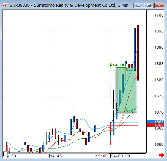Image resolution: width=167 pixels, height=161 pixels.
Task: Click the 15:00 time axis marker
Action: point(101,156)
